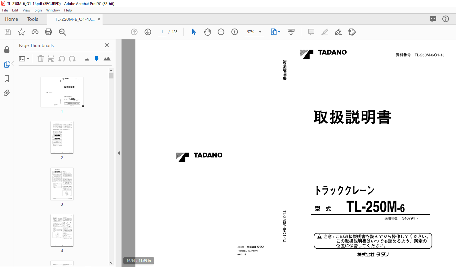The width and height of the screenshot is (456, 267).
Task: Rotate pages clockwise
Action: click(x=72, y=59)
